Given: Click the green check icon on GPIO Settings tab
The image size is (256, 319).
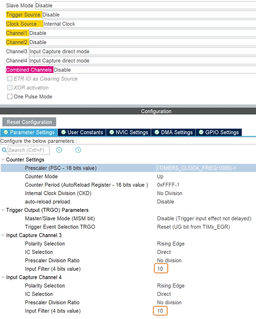Looking at the screenshot, I should tap(201, 132).
